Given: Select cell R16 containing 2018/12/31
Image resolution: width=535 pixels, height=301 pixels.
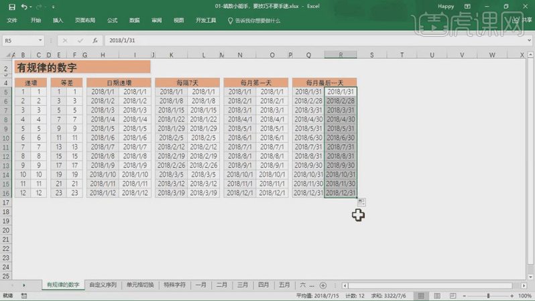Looking at the screenshot, I should tap(341, 193).
